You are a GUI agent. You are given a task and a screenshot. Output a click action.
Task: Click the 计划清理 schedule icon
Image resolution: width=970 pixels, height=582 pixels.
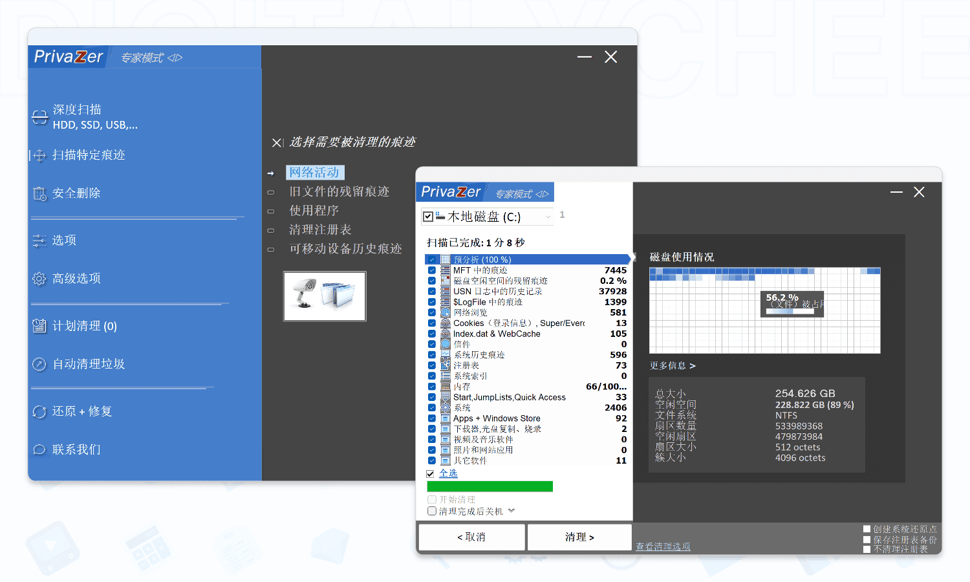click(x=39, y=326)
